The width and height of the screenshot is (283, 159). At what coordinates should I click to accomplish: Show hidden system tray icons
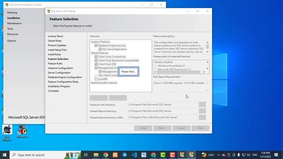pyautogui.click(x=219, y=155)
